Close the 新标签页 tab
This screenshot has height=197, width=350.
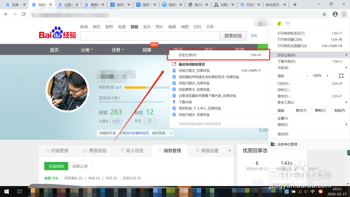coord(284,5)
